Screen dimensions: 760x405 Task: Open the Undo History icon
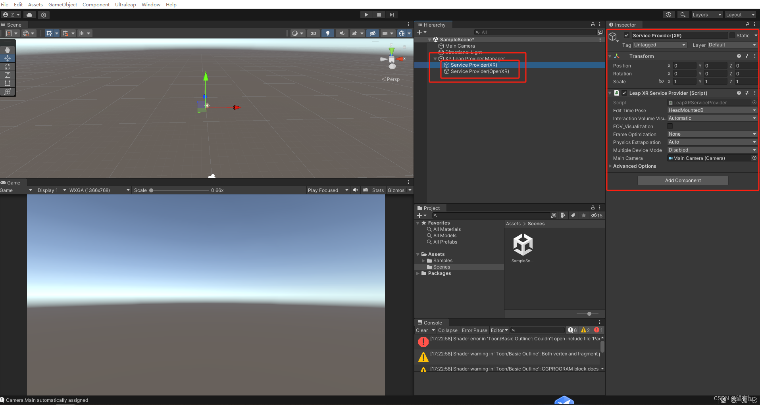click(669, 15)
